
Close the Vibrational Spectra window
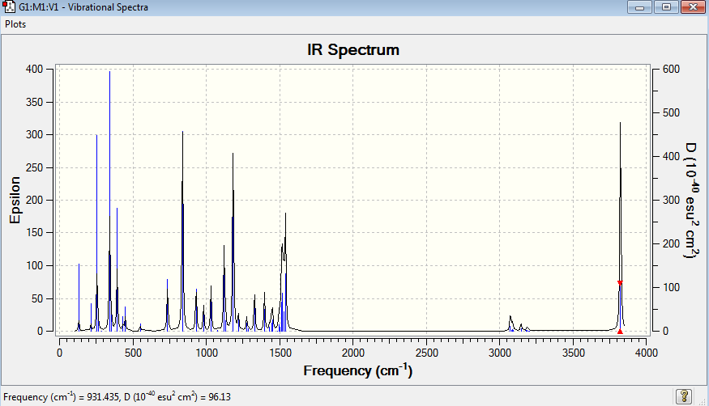(693, 6)
